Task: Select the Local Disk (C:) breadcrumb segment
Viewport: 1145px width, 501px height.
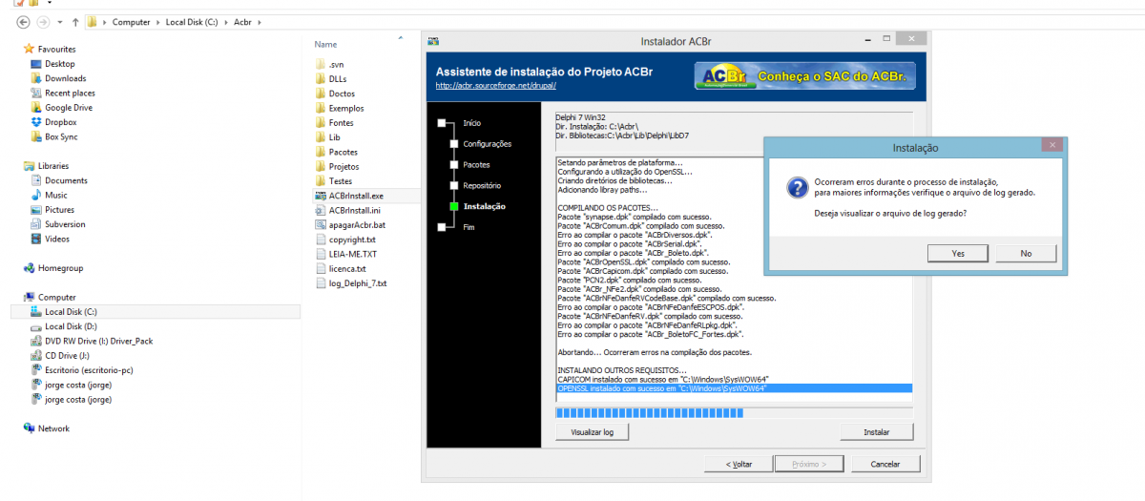Action: click(194, 21)
